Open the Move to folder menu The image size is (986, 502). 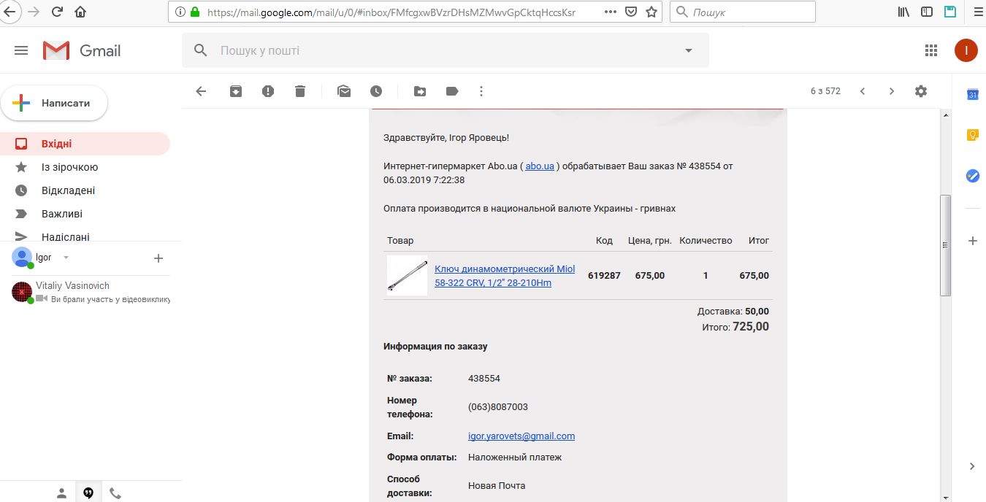coord(420,91)
